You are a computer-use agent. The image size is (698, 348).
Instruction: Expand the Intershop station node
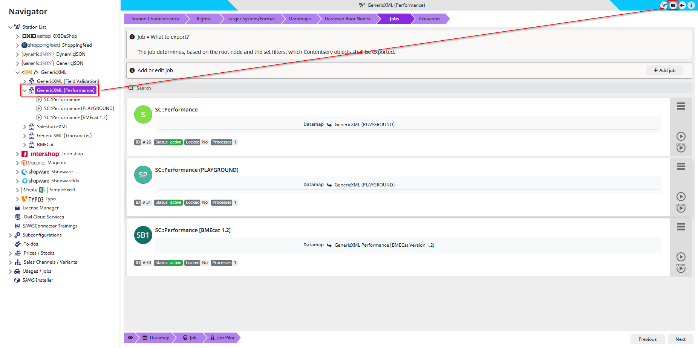[x=17, y=154]
